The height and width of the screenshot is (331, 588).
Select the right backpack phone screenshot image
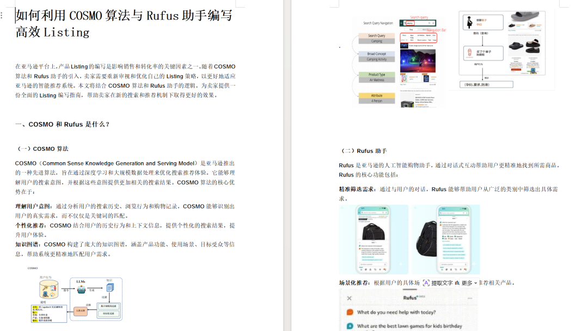(x=446, y=240)
